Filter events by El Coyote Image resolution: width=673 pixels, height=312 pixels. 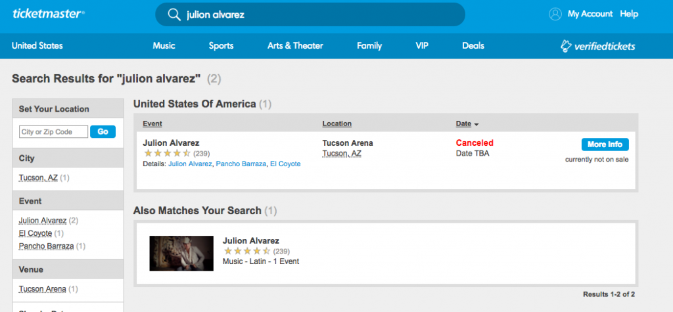click(x=35, y=233)
